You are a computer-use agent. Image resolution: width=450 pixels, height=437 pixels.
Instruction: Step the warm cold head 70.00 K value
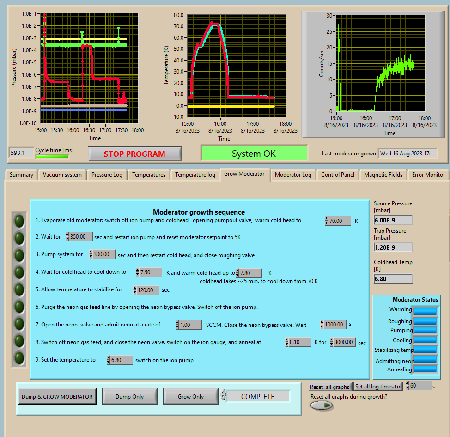pyautogui.click(x=326, y=221)
